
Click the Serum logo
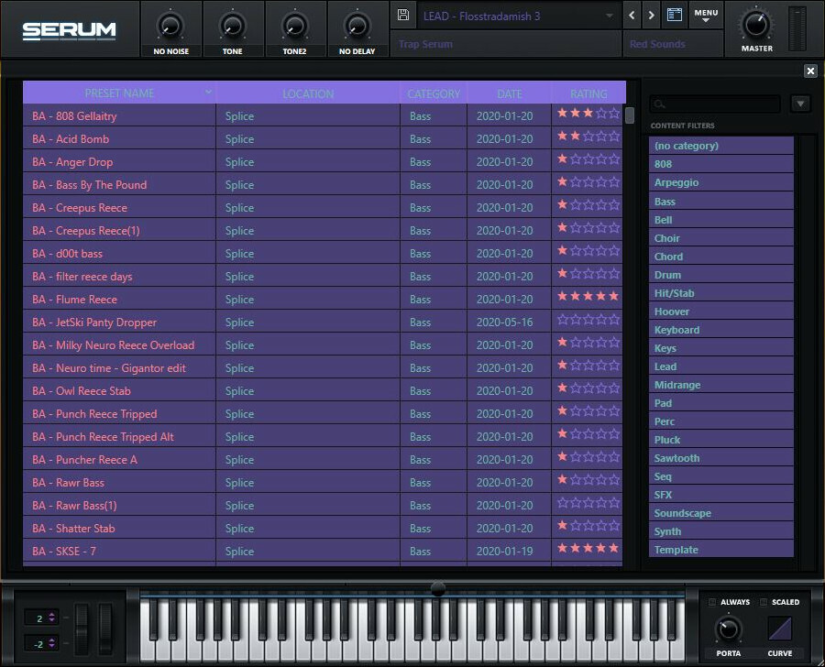pos(69,30)
